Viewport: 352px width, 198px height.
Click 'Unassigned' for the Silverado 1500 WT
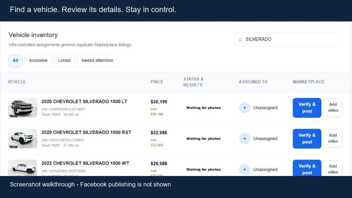pyautogui.click(x=265, y=169)
